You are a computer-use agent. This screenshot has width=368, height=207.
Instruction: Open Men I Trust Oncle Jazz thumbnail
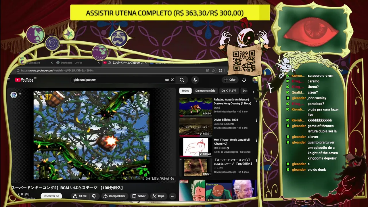[x=195, y=147]
